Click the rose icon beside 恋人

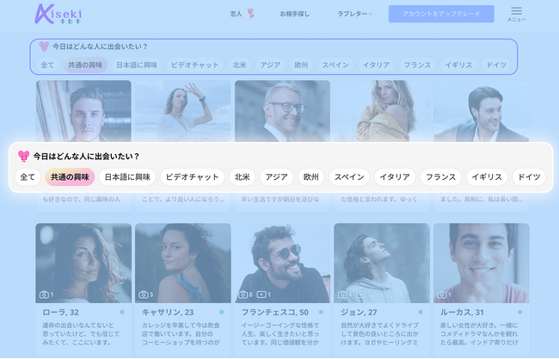[x=251, y=14]
